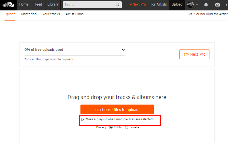Switch to the Mastering tab

tap(29, 14)
